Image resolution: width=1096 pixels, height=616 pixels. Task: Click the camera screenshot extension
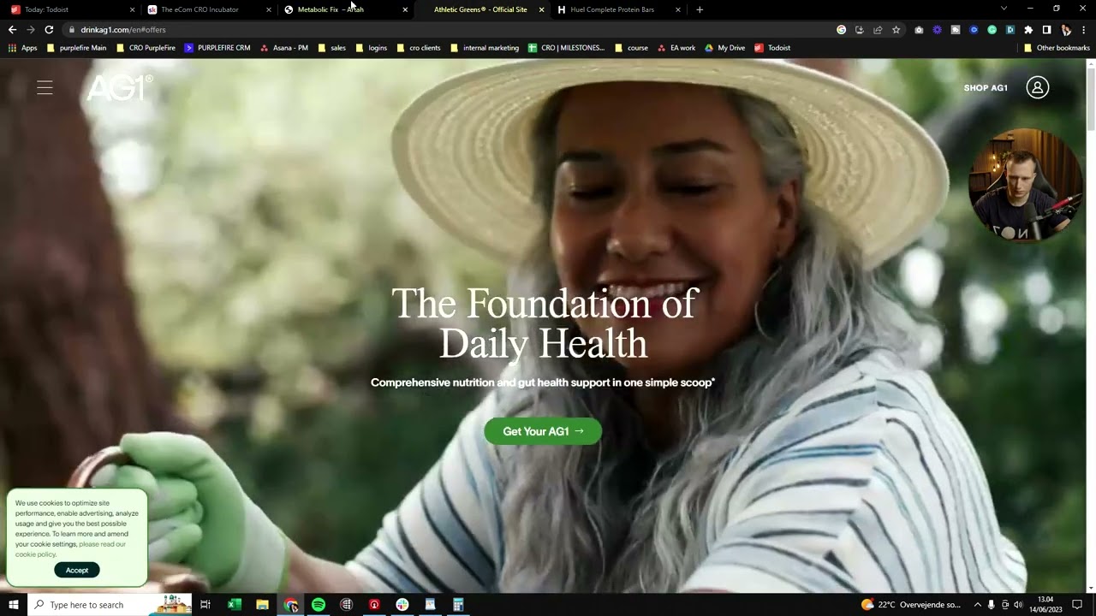point(919,29)
